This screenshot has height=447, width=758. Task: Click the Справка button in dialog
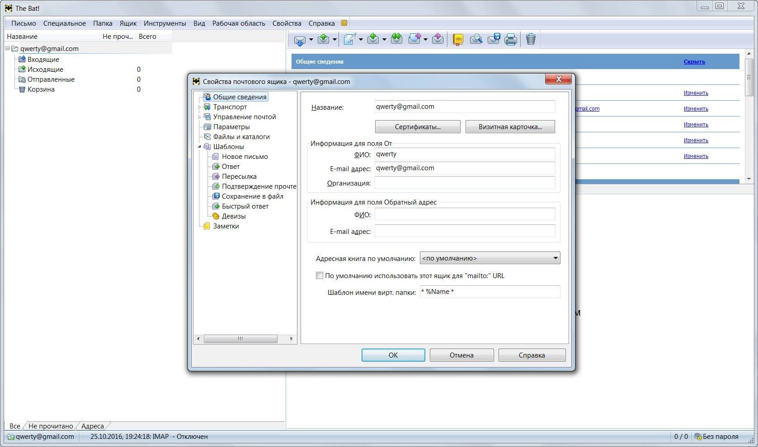[x=532, y=355]
